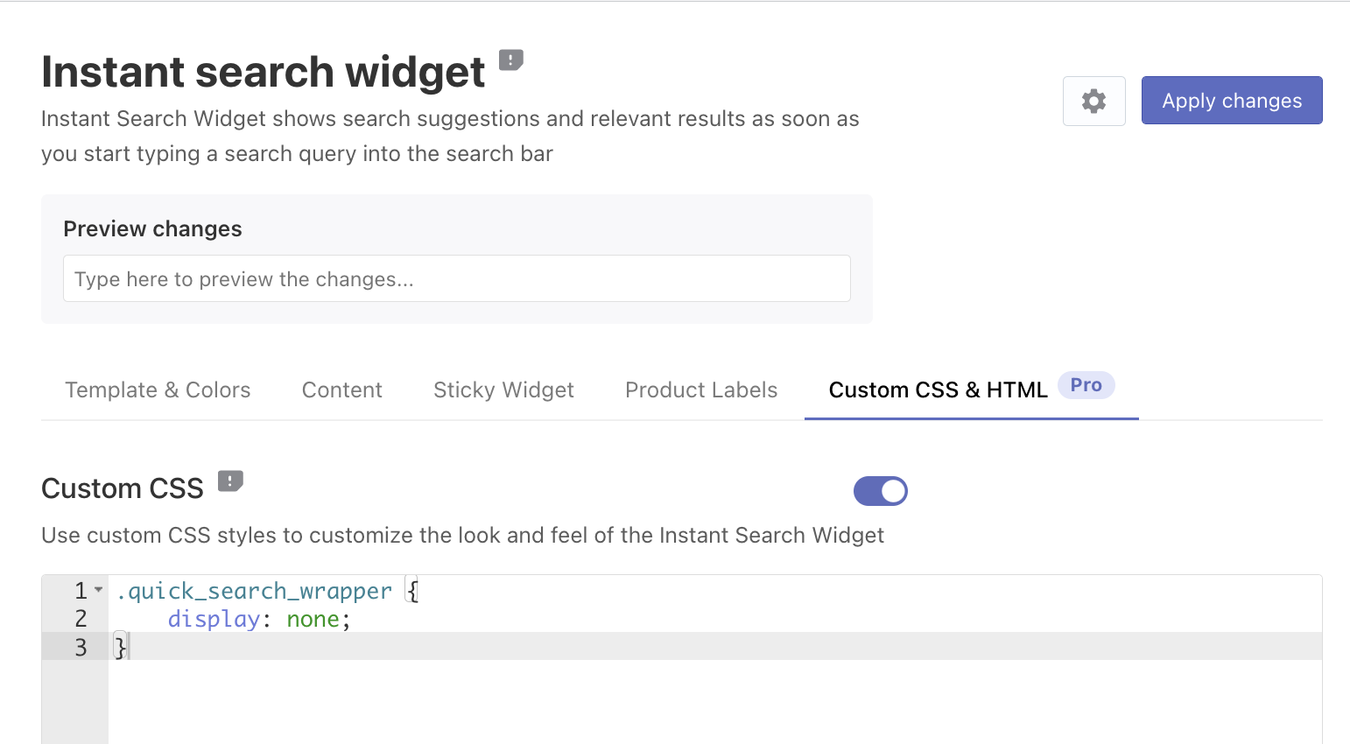This screenshot has width=1350, height=744.
Task: Click the preview changes input field
Action: [x=456, y=278]
